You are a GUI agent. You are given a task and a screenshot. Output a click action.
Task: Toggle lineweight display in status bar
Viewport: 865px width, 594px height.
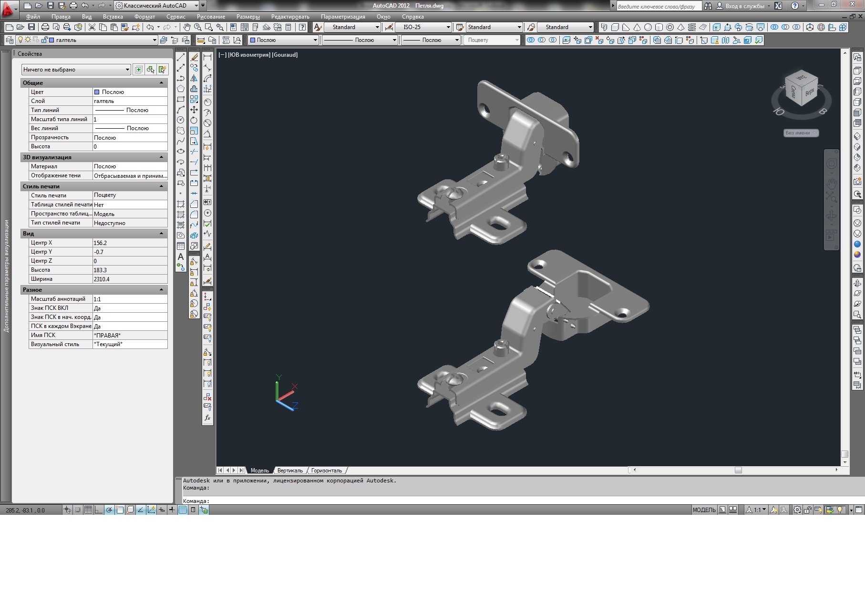(x=172, y=510)
